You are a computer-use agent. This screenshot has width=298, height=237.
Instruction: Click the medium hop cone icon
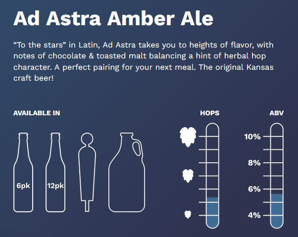click(188, 176)
